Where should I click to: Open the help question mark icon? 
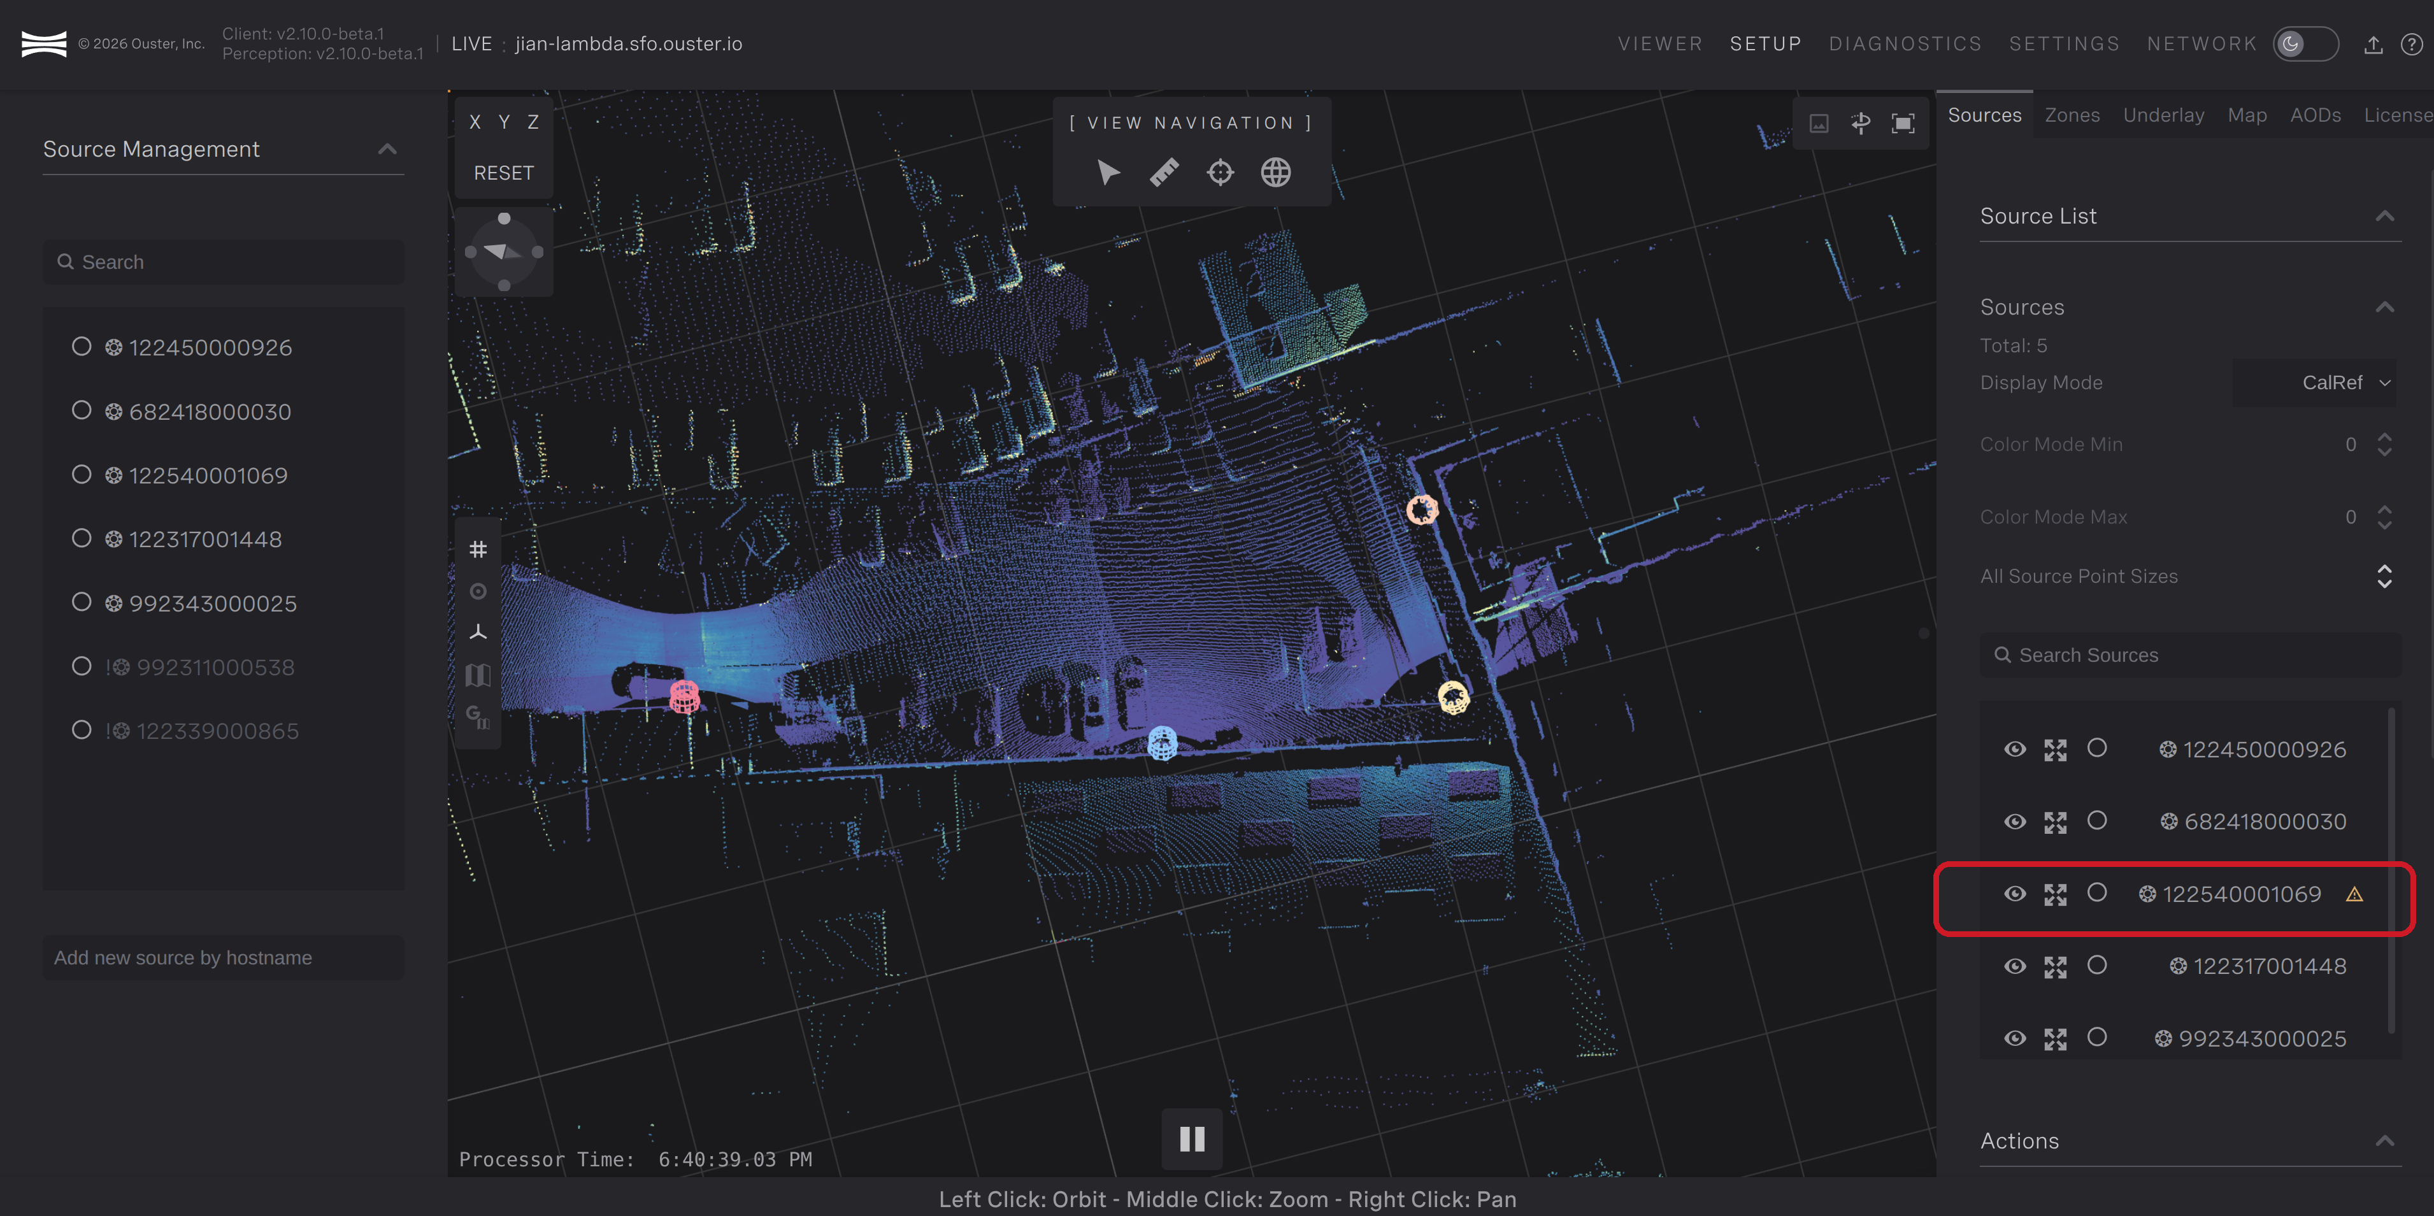coord(2411,45)
